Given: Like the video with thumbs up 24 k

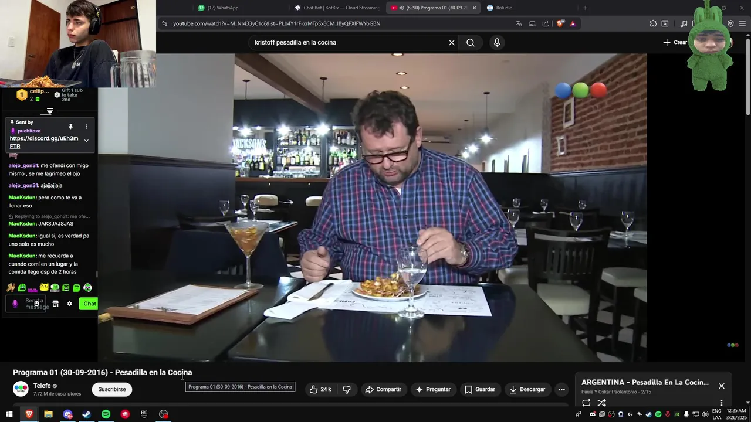Looking at the screenshot, I should [x=320, y=389].
